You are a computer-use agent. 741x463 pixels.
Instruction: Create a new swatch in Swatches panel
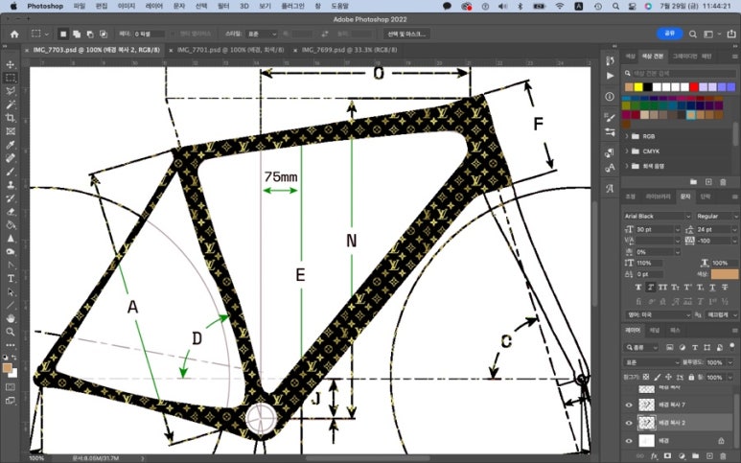pyautogui.click(x=708, y=182)
